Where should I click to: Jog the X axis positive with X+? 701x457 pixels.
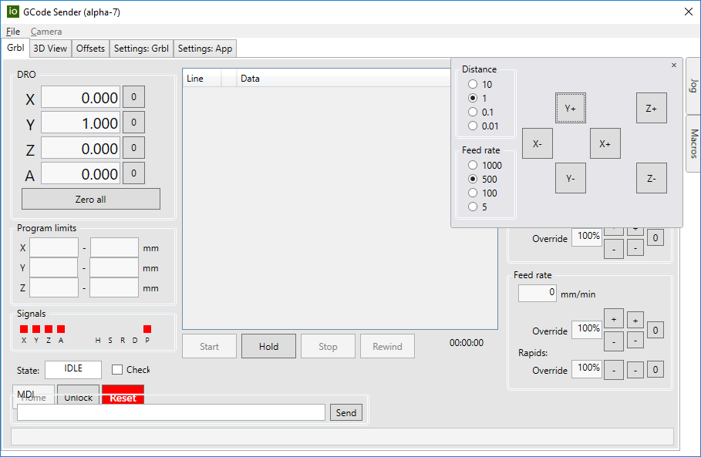[x=605, y=143]
